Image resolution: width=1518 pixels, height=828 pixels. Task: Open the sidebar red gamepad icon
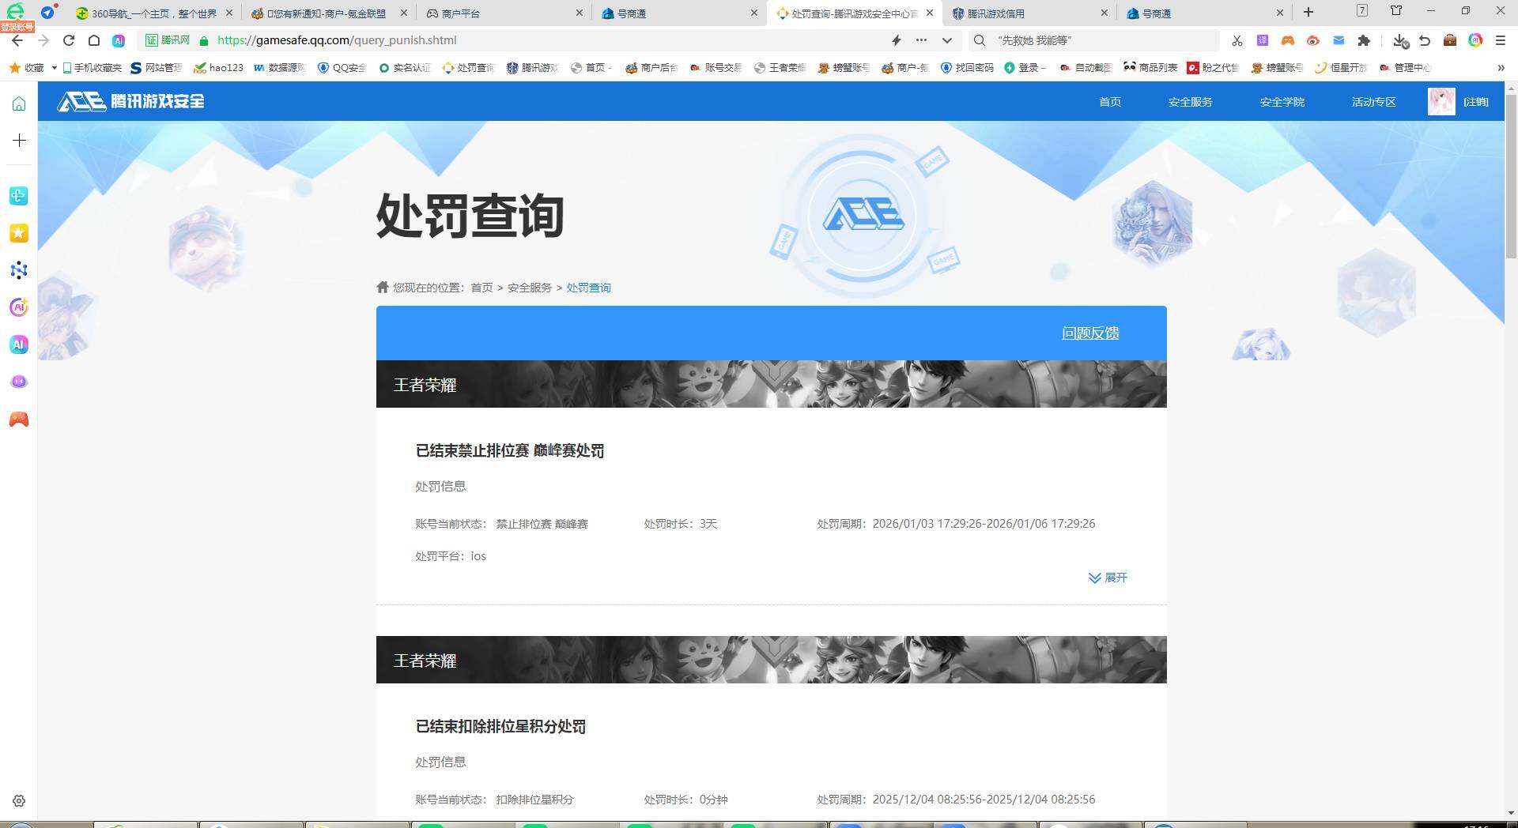click(19, 420)
